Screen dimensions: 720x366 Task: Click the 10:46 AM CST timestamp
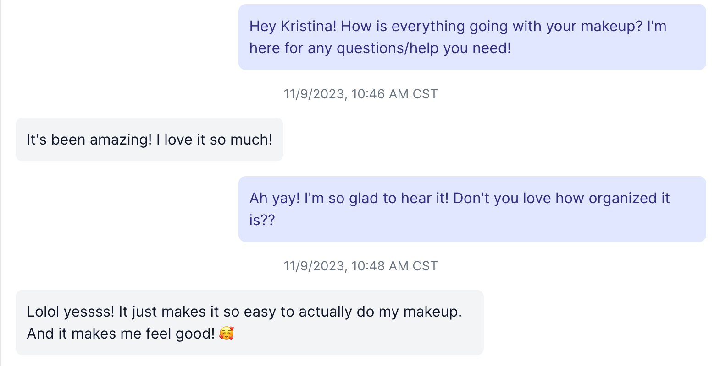(394, 94)
